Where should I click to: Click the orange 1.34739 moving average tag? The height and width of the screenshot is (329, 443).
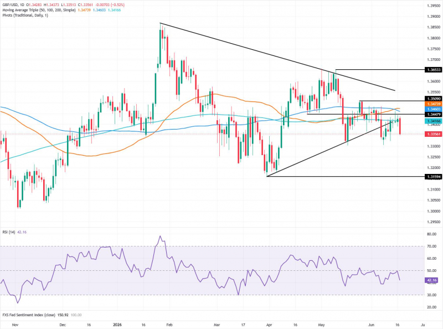tap(434, 104)
